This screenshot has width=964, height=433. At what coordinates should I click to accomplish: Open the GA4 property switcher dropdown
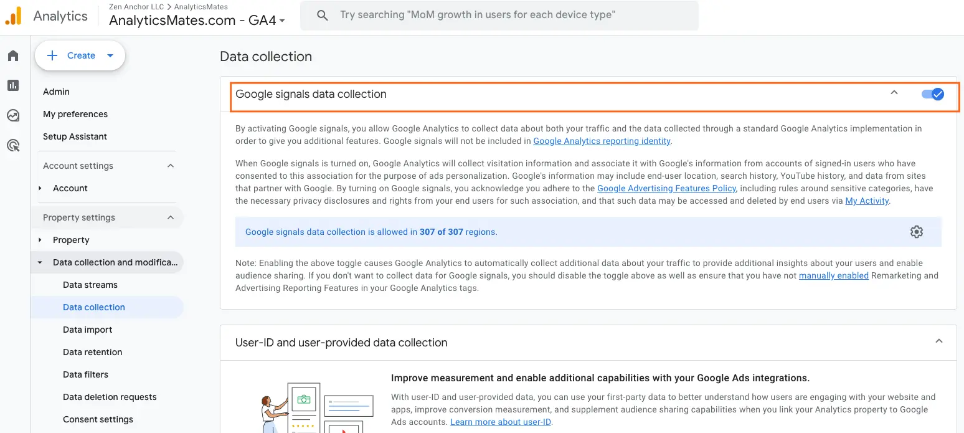pyautogui.click(x=281, y=19)
